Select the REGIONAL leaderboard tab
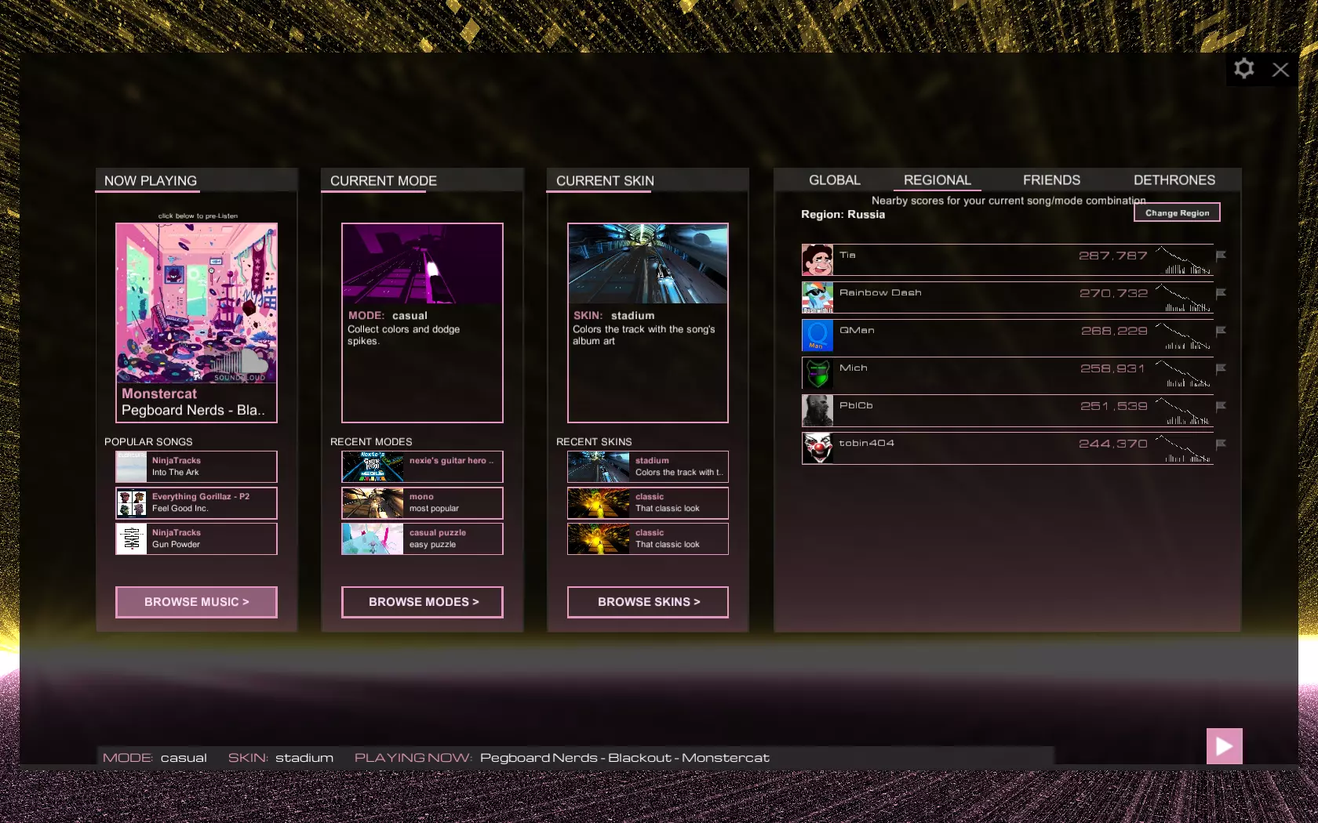The image size is (1318, 823). point(938,180)
